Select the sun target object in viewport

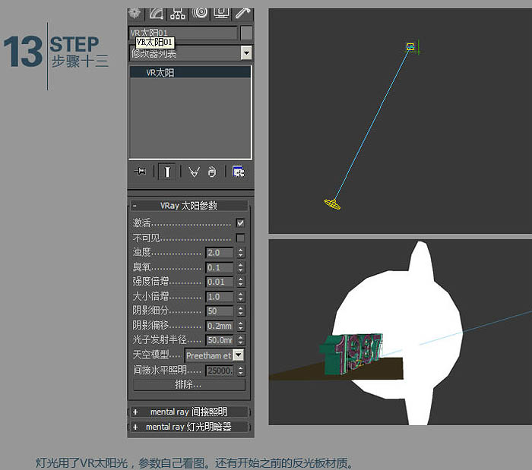pyautogui.click(x=410, y=47)
